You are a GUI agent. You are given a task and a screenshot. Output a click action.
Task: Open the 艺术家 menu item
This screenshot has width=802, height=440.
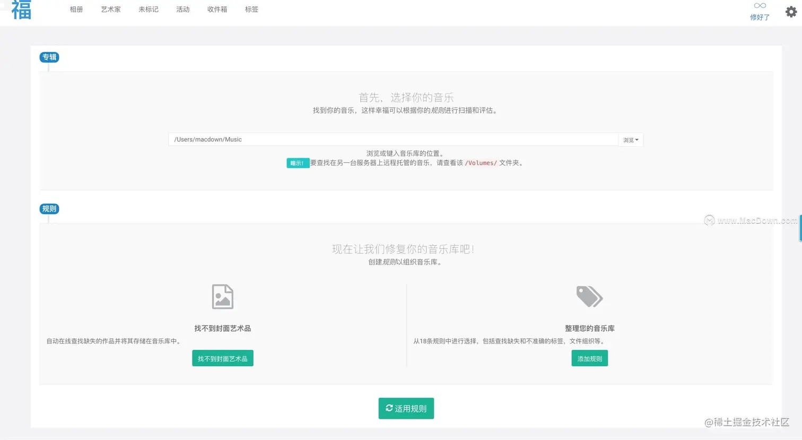coord(111,10)
